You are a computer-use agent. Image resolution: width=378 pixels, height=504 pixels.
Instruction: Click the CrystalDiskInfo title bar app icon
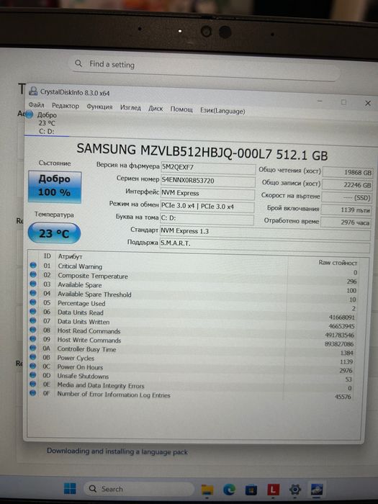(x=33, y=91)
